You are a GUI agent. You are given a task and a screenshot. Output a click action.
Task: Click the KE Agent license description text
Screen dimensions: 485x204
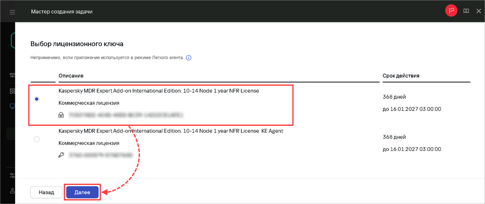click(171, 131)
